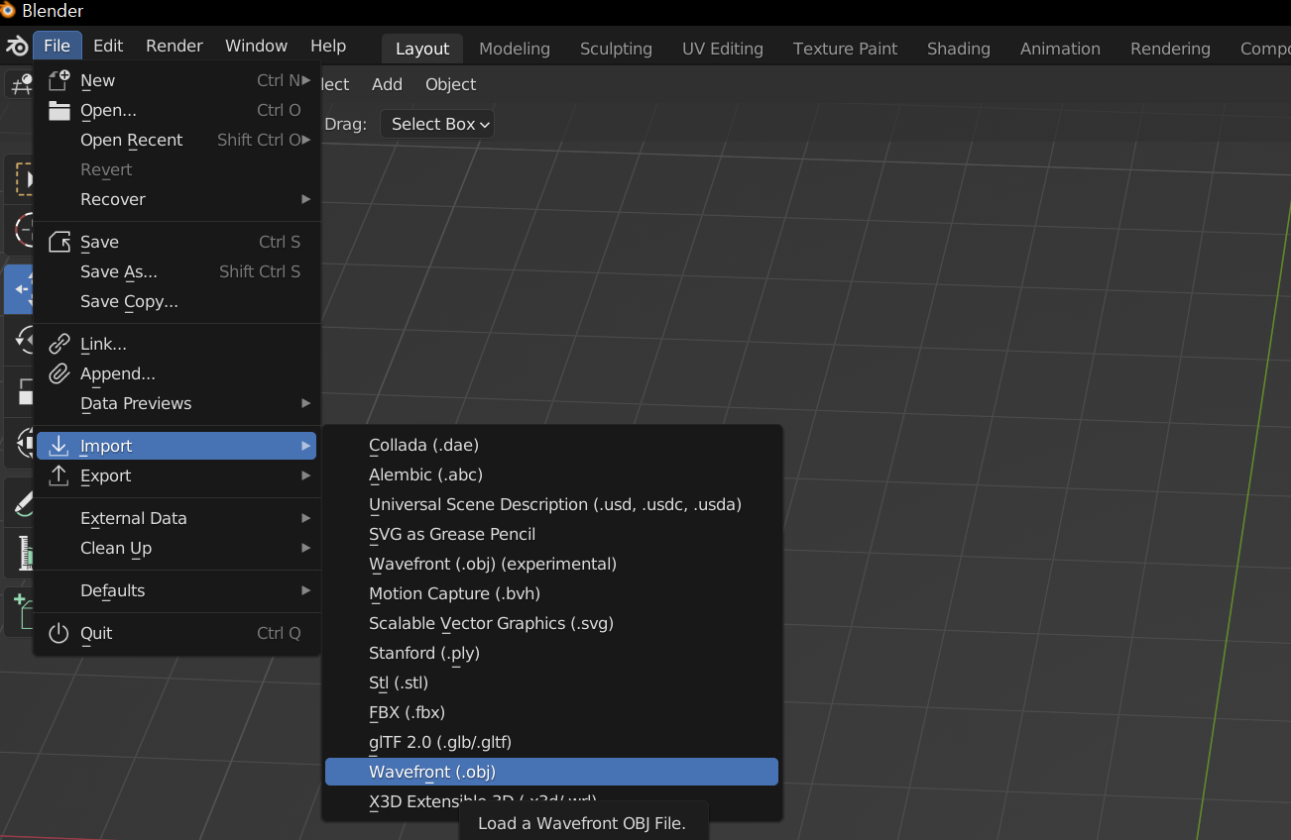Screen dimensions: 1291x840
Task: Switch to the Layout workspace tab
Action: click(422, 49)
